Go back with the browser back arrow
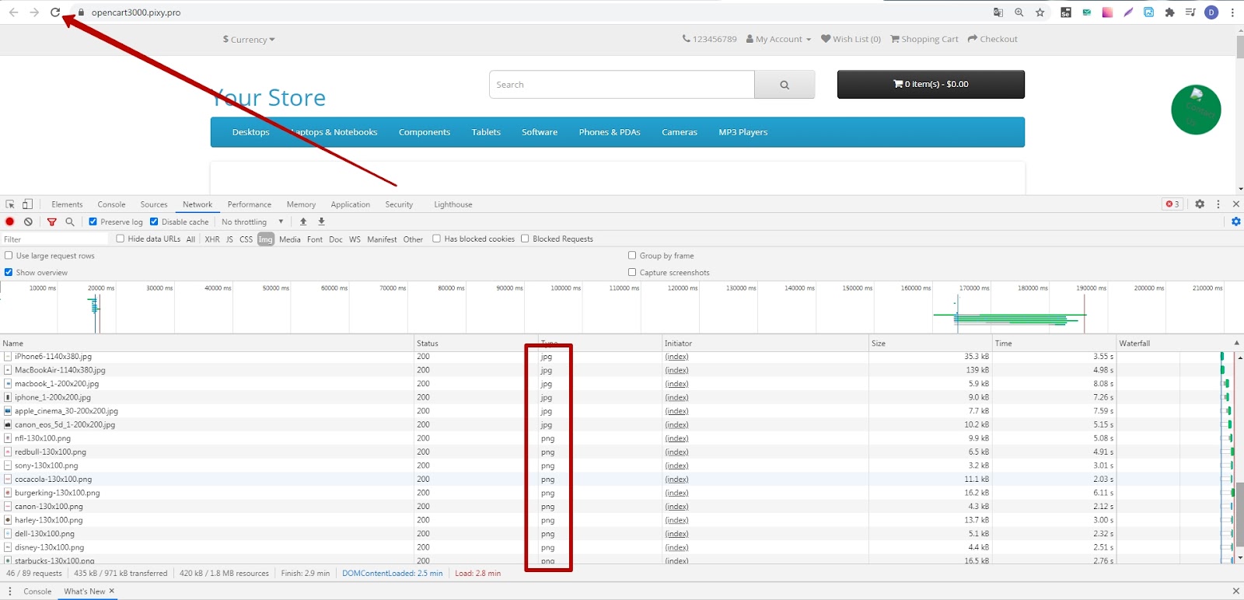Screen dimensions: 1244x600 point(13,12)
